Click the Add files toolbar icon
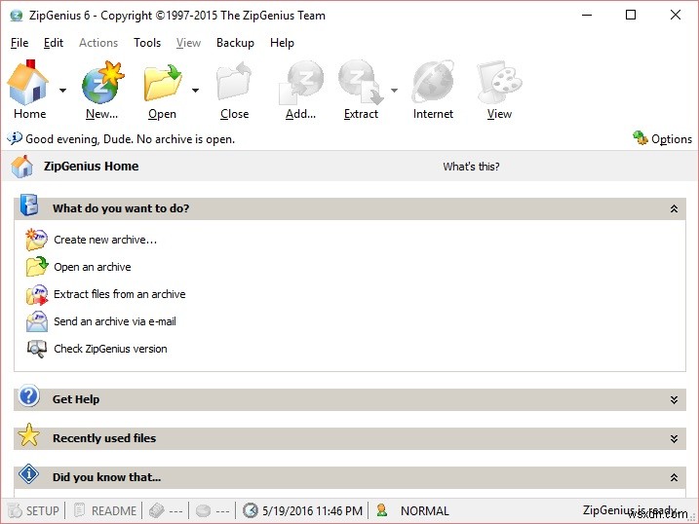This screenshot has height=524, width=699. pos(301,83)
